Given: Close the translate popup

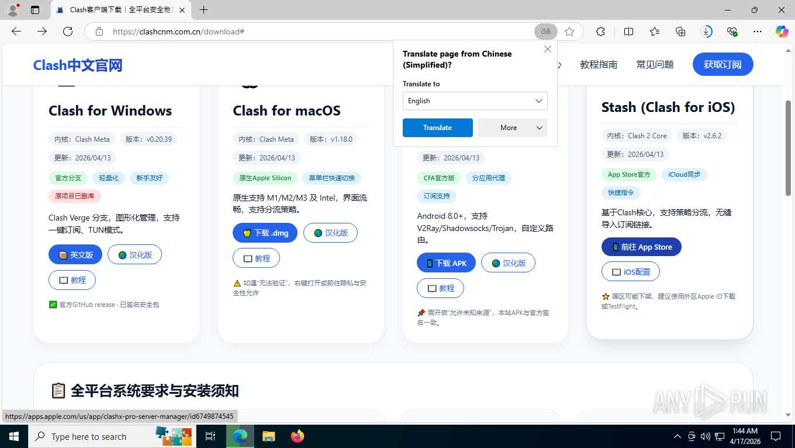Looking at the screenshot, I should [x=548, y=49].
